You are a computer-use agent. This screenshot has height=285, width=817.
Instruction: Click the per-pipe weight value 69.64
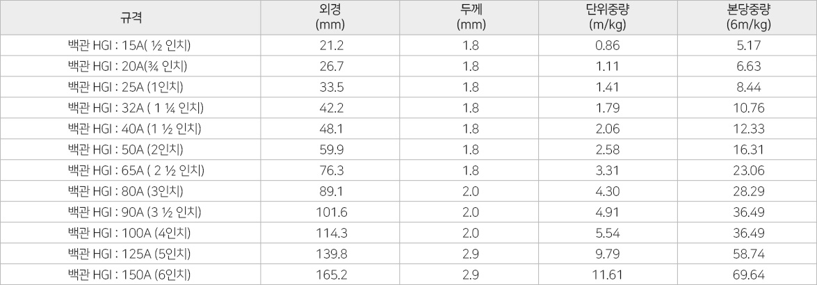(x=747, y=275)
